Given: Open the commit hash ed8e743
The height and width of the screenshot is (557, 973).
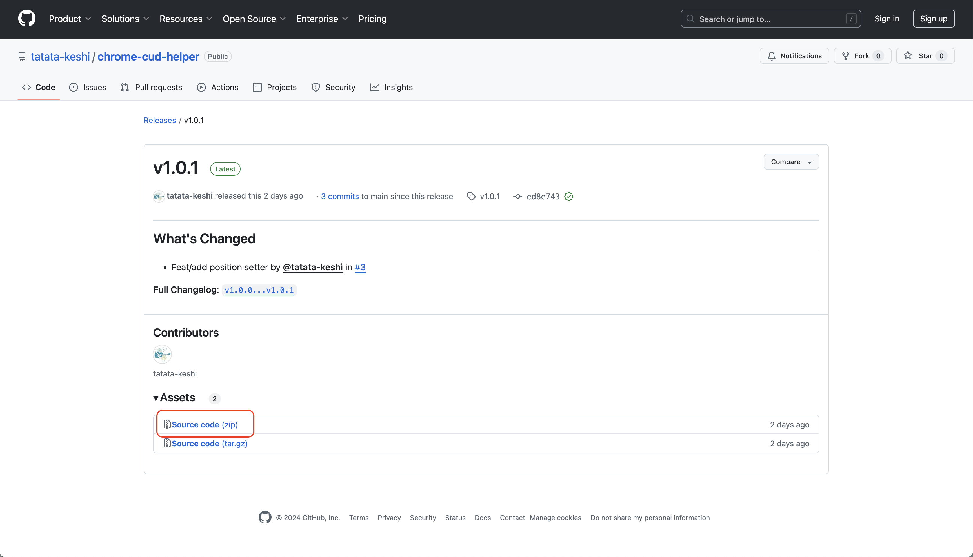Looking at the screenshot, I should pyautogui.click(x=543, y=196).
